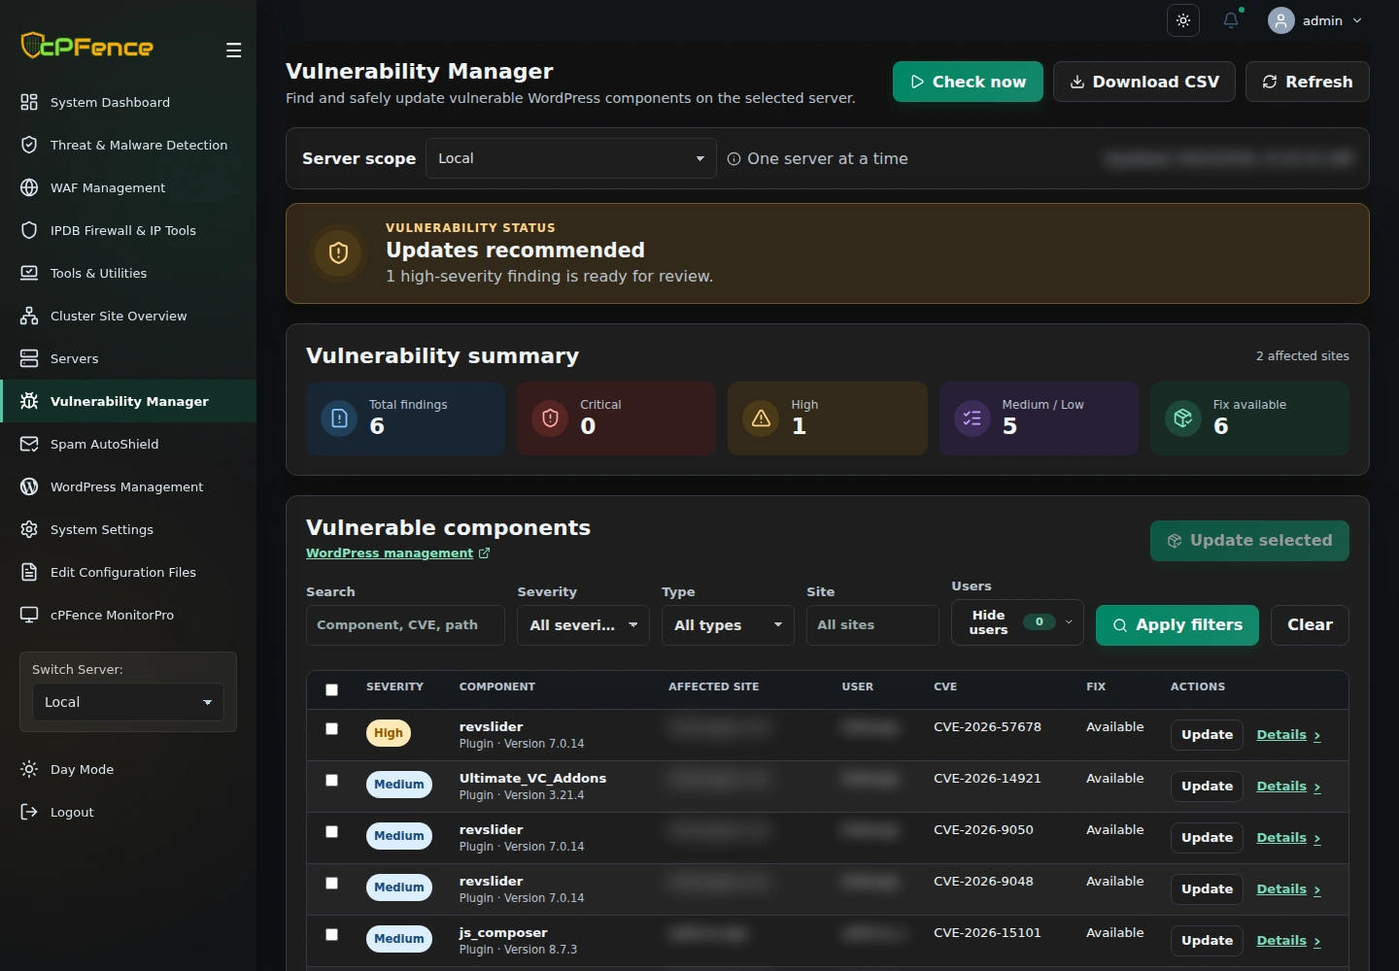Click Apply filters button
The width and height of the screenshot is (1399, 971).
pos(1177,625)
